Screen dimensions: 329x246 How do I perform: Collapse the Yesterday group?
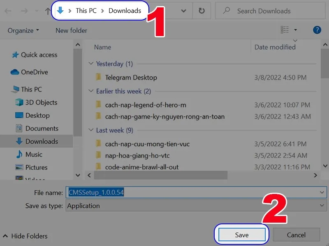[x=91, y=64]
